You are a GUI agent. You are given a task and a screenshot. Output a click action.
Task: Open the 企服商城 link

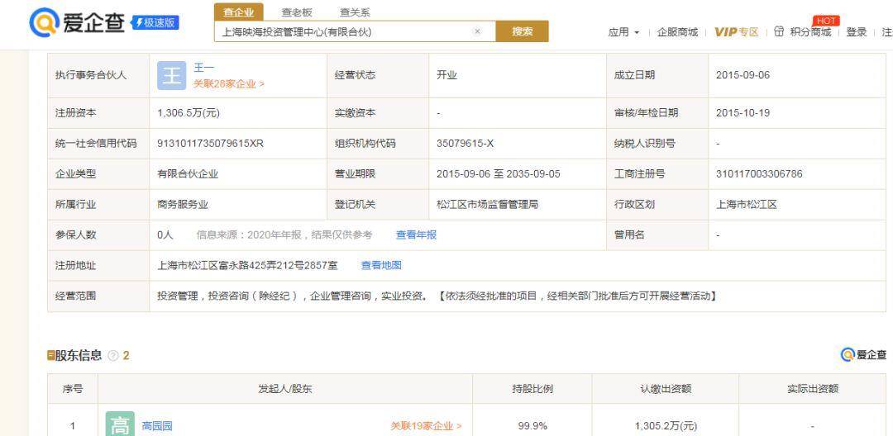676,32
